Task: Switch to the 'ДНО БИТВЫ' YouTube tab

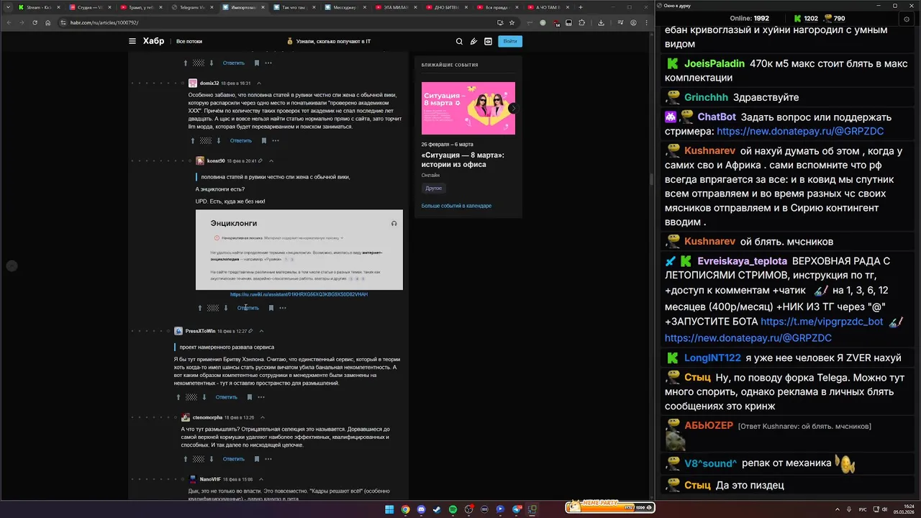Action: [446, 7]
